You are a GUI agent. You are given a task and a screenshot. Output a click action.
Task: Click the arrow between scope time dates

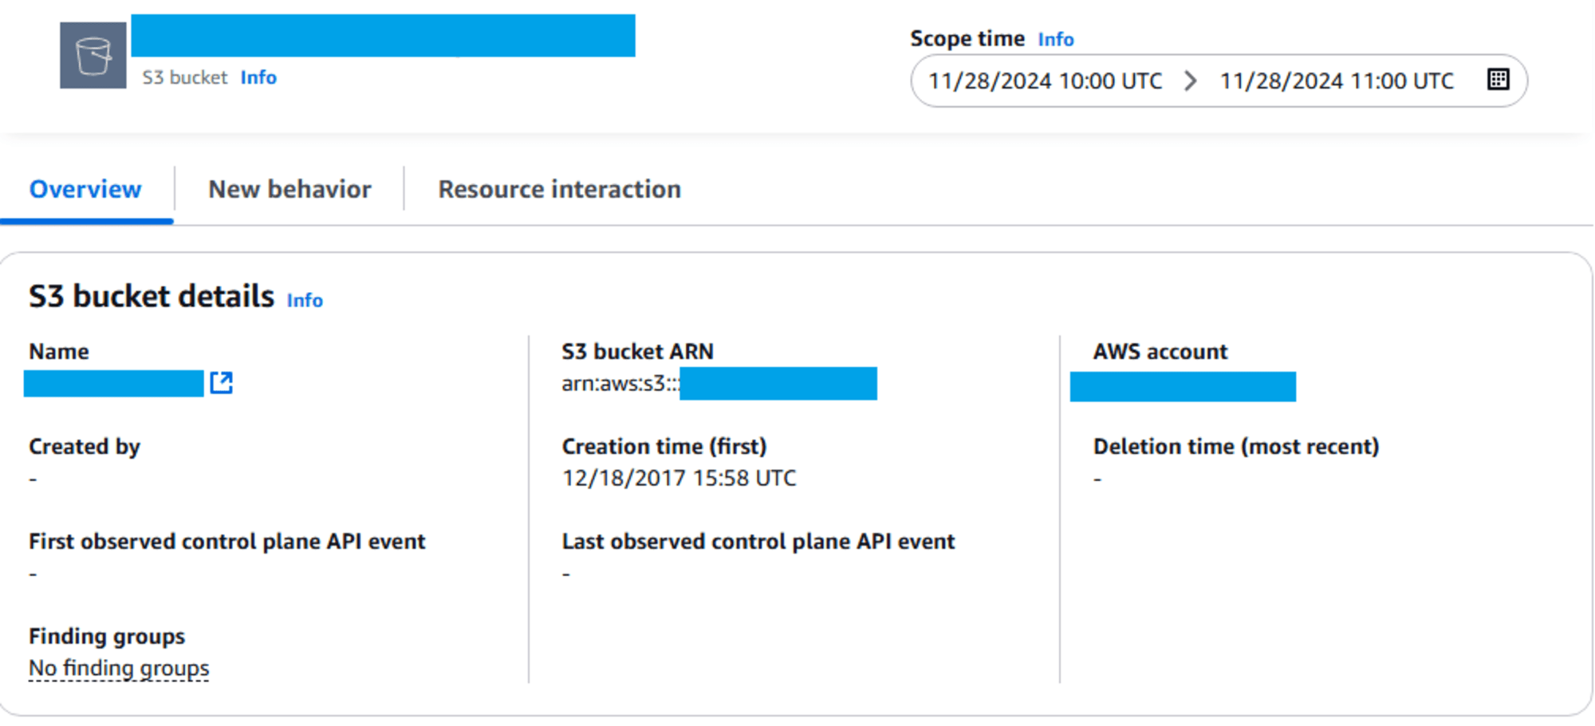(x=1191, y=81)
